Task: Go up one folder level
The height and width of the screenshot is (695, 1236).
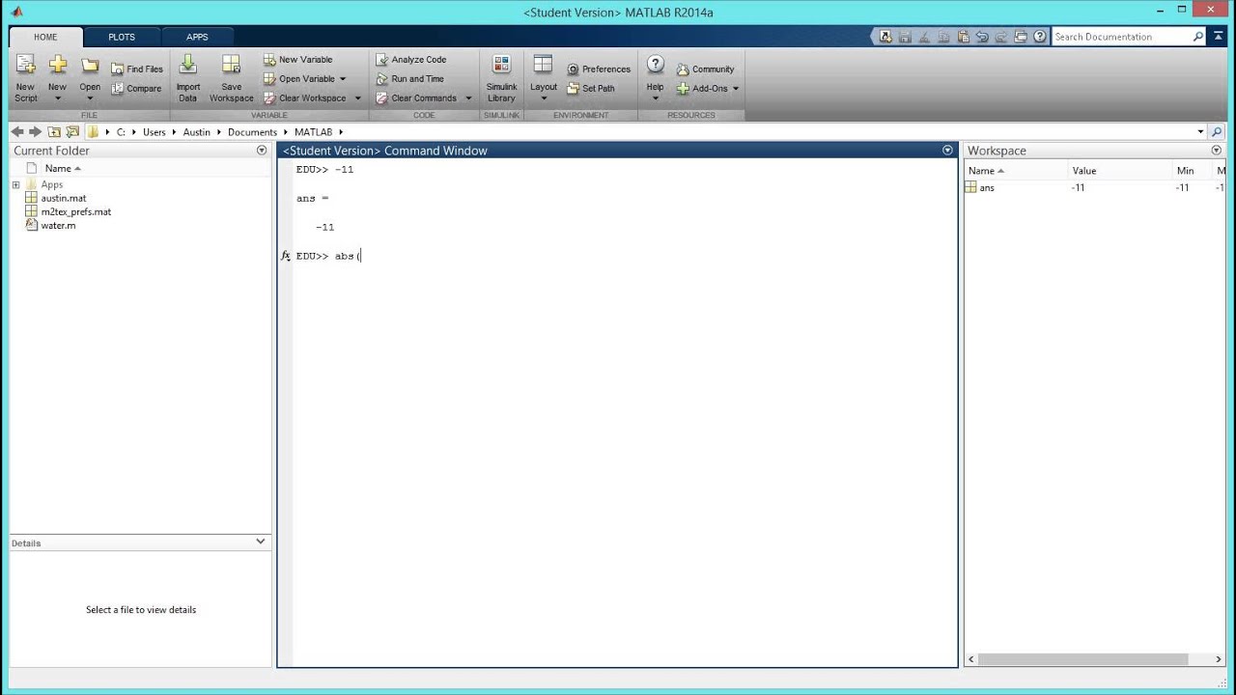Action: [54, 132]
